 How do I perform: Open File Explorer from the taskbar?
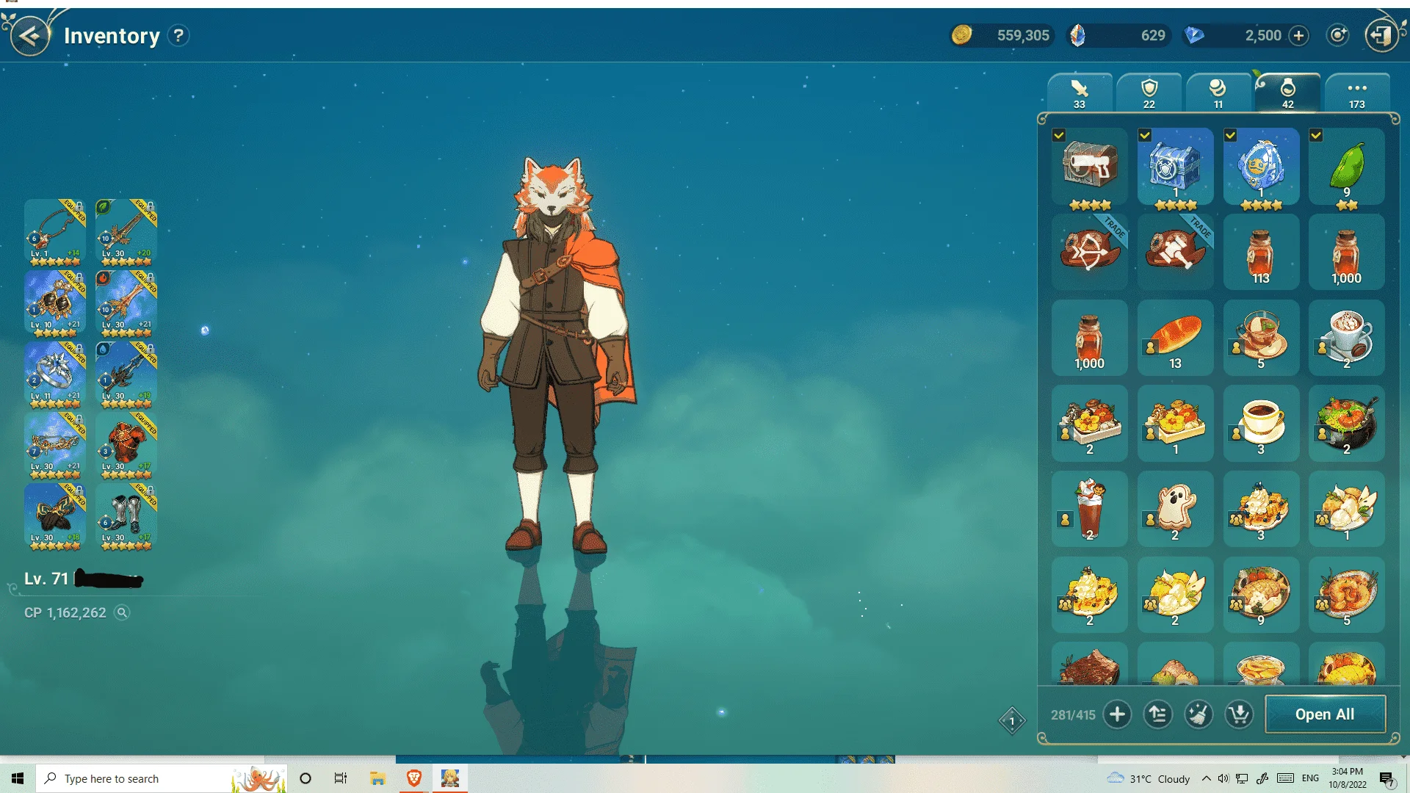[377, 778]
